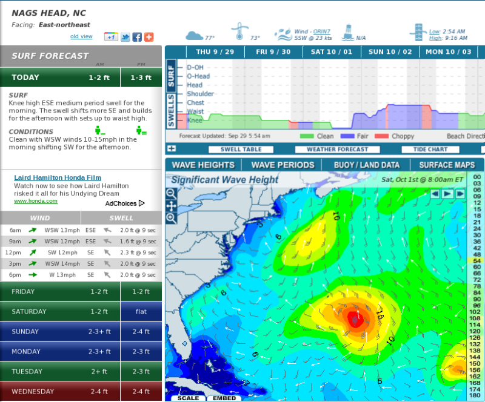Screen dimensions: 485x402
Task: Open the orange AddThis plus icon
Action: [149, 37]
